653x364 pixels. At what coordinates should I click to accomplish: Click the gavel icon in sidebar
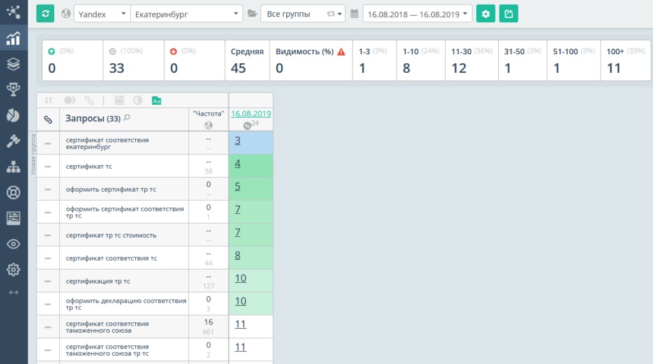coord(13,141)
